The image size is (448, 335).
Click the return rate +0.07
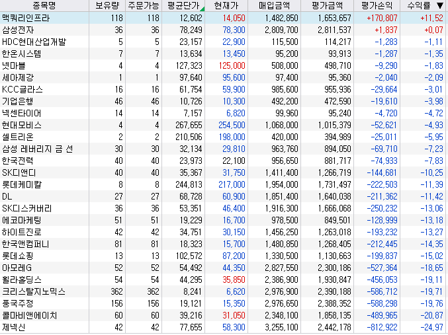pos(433,30)
